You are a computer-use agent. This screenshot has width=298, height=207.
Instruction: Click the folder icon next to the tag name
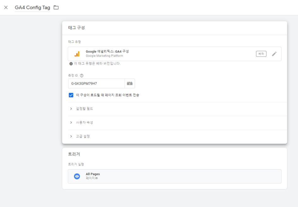(56, 8)
